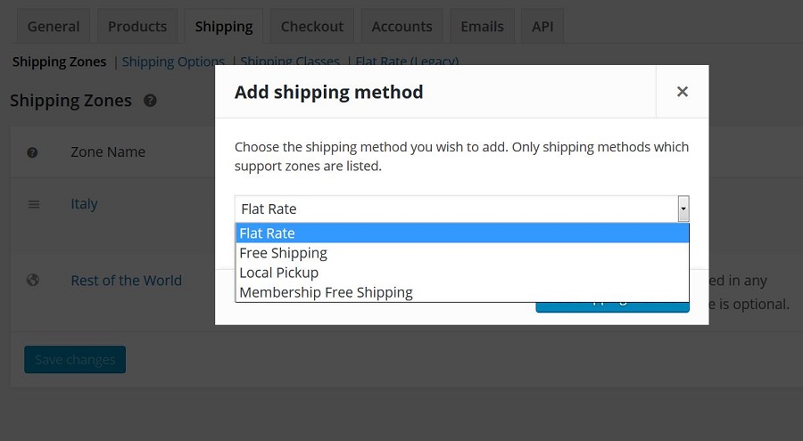Open the shipping method dropdown arrow
The width and height of the screenshot is (803, 441).
(683, 208)
